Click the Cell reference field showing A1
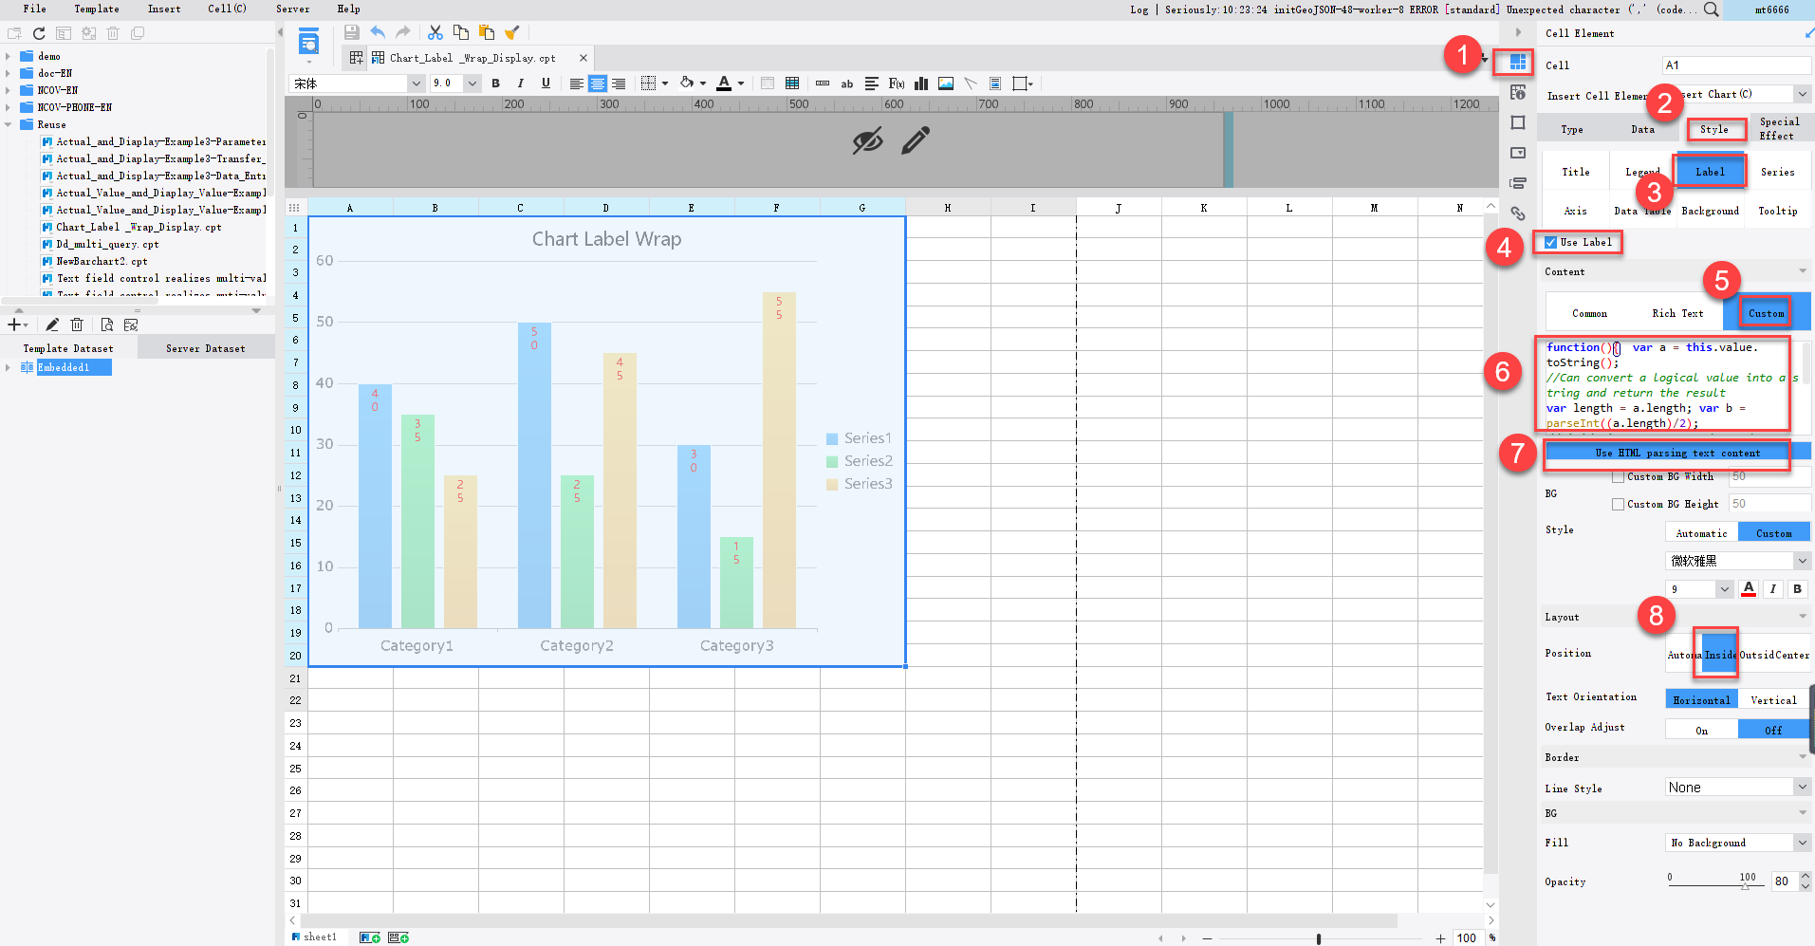 (x=1735, y=65)
